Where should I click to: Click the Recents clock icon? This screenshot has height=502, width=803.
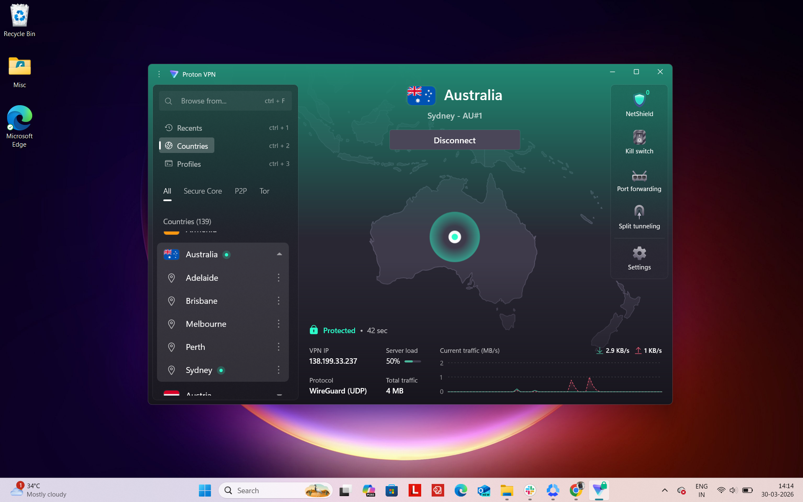pyautogui.click(x=169, y=127)
